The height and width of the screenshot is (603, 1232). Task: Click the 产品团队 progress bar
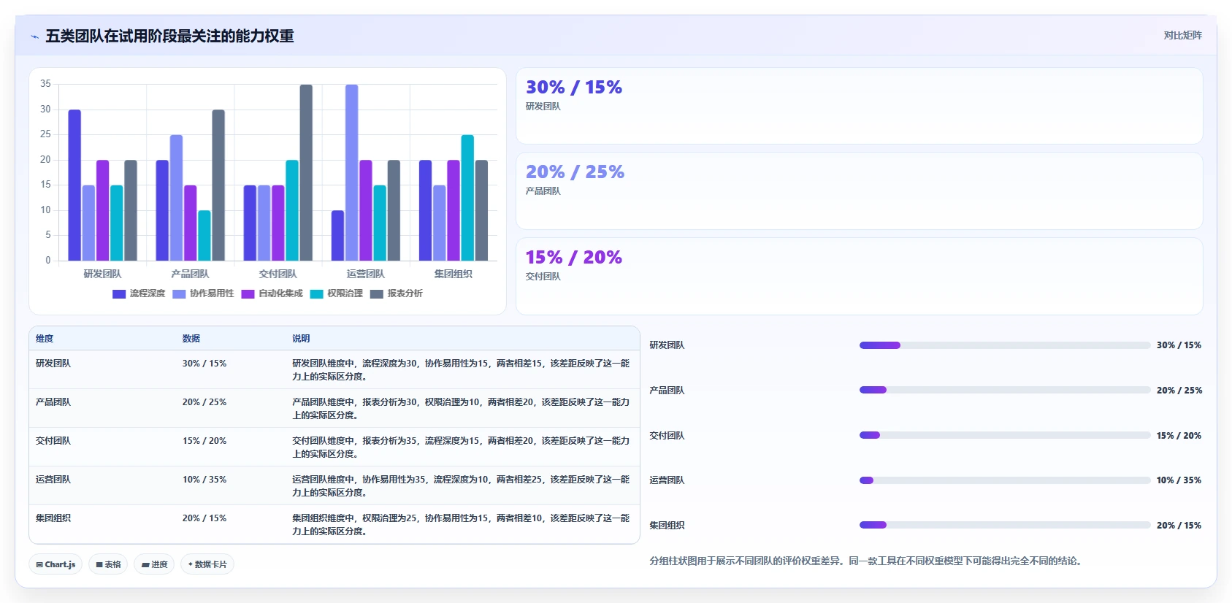pyautogui.click(x=1004, y=390)
